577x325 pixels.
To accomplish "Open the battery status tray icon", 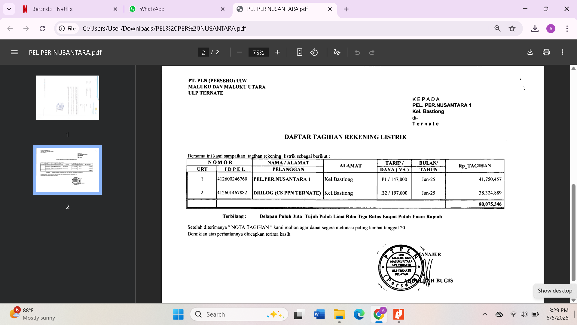I will 535,314.
